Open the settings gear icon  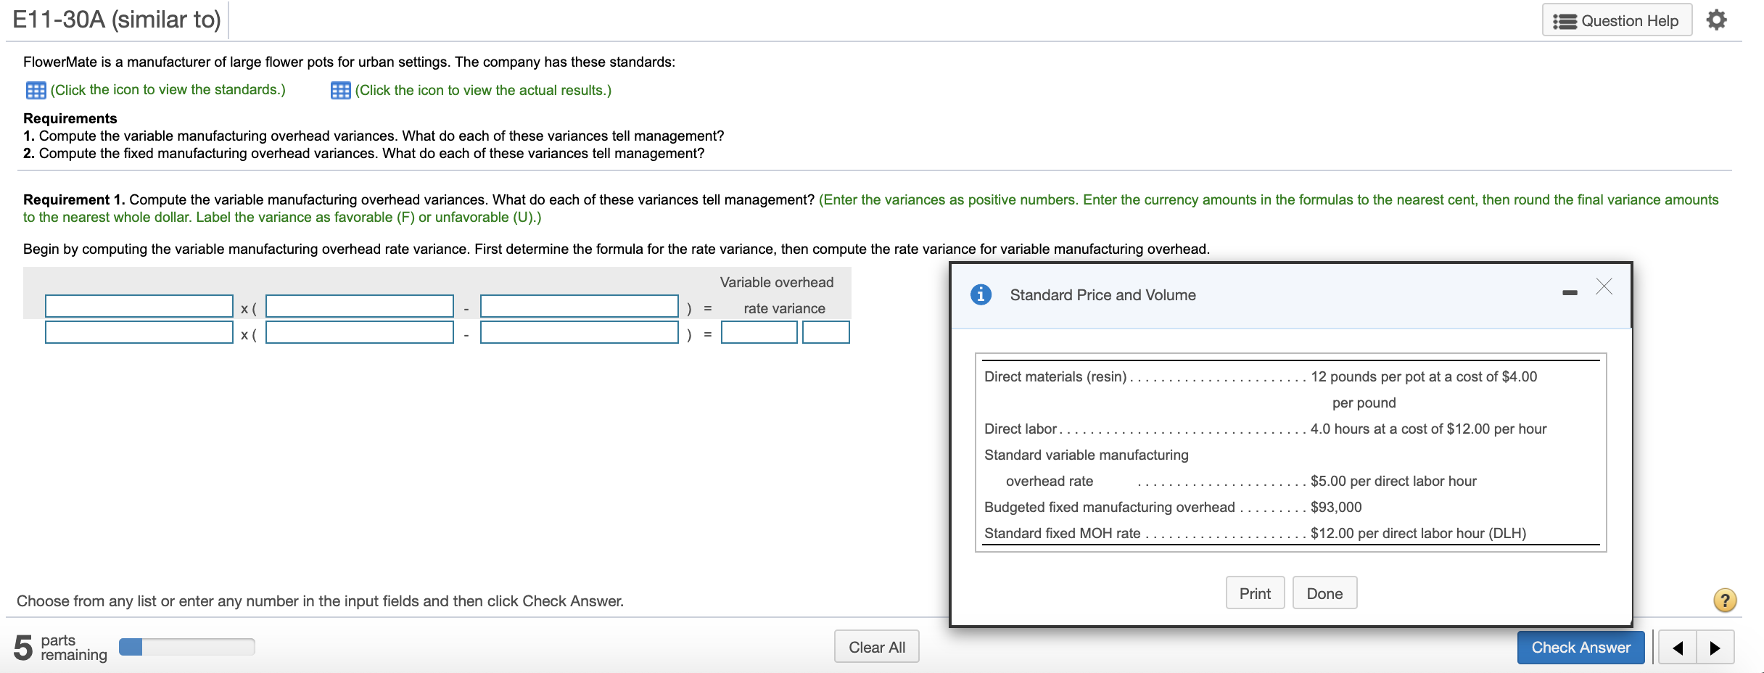coord(1716,20)
